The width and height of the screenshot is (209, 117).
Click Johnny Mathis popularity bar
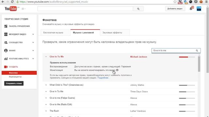point(187,85)
